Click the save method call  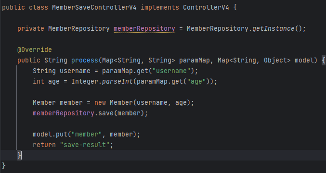click(x=106, y=113)
